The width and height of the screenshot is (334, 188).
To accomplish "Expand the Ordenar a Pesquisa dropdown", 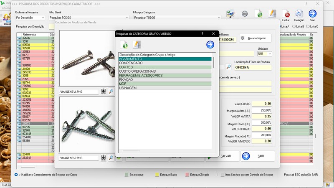I will (x=43, y=18).
